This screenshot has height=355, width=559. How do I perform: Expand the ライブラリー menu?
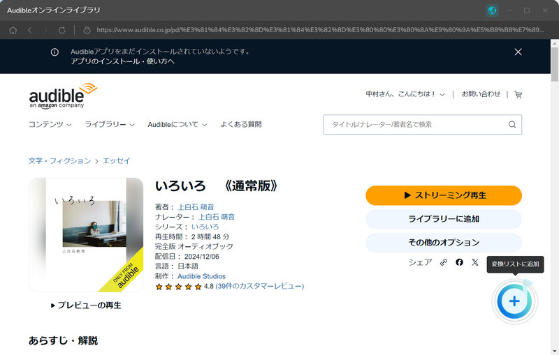(110, 125)
